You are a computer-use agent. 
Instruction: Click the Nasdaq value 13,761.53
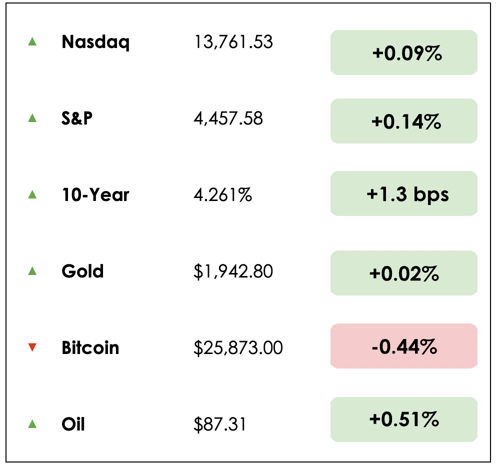(233, 42)
